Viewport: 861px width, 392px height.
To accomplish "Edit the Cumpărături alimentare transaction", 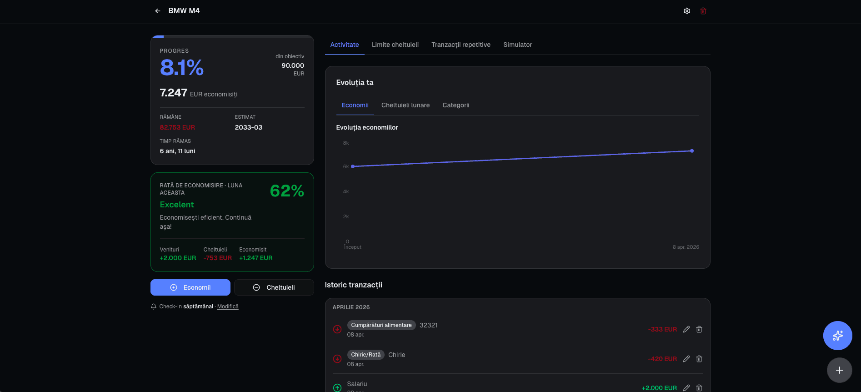I will pyautogui.click(x=686, y=329).
